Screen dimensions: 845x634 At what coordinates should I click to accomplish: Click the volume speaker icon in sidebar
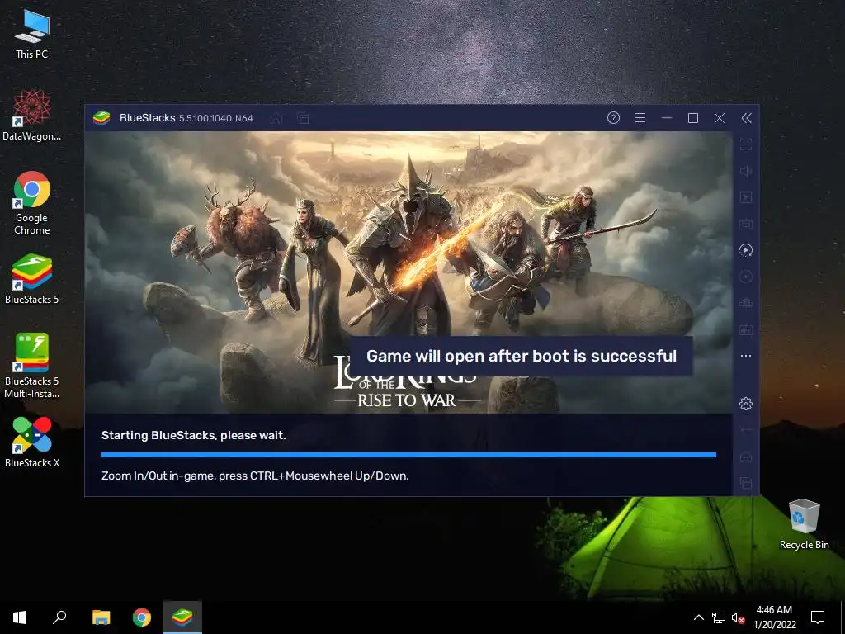[746, 171]
